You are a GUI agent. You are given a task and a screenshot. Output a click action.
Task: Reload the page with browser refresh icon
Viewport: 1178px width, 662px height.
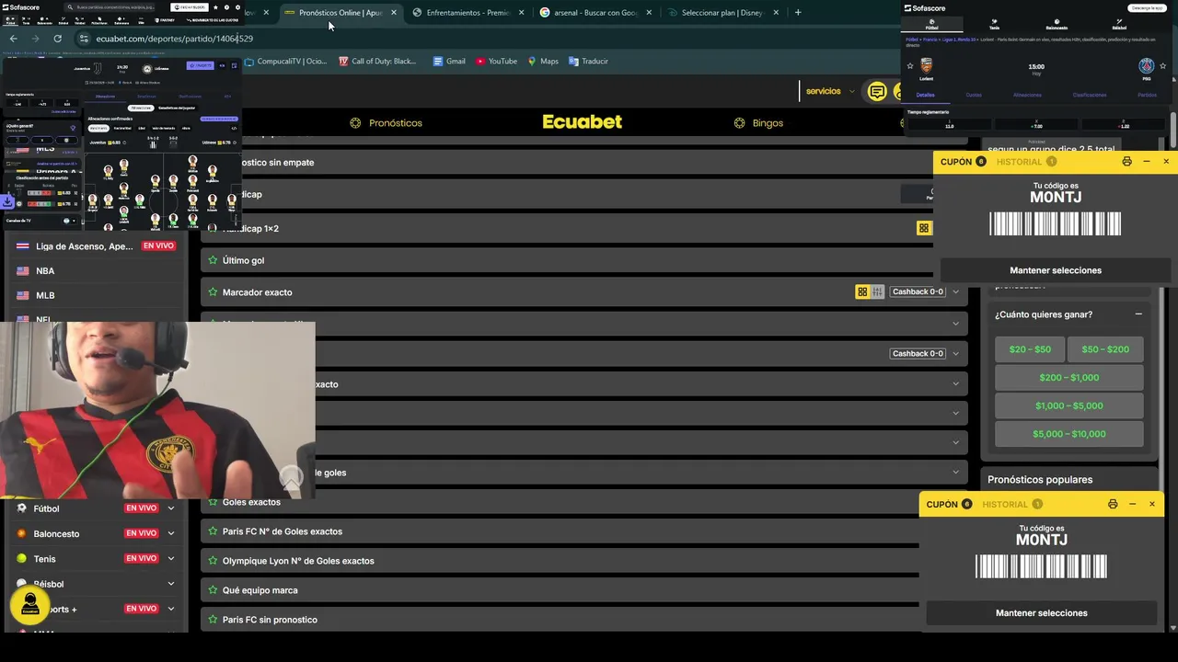(x=57, y=39)
